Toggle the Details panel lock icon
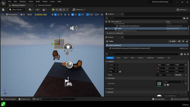Screen dimensions: 190x107 pos(187,41)
